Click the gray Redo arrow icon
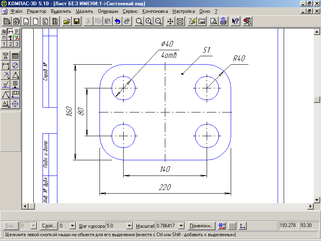The width and height of the screenshot is (321, 241). point(127,21)
